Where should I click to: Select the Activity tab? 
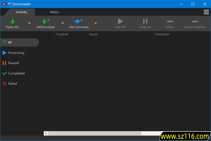coord(21,12)
